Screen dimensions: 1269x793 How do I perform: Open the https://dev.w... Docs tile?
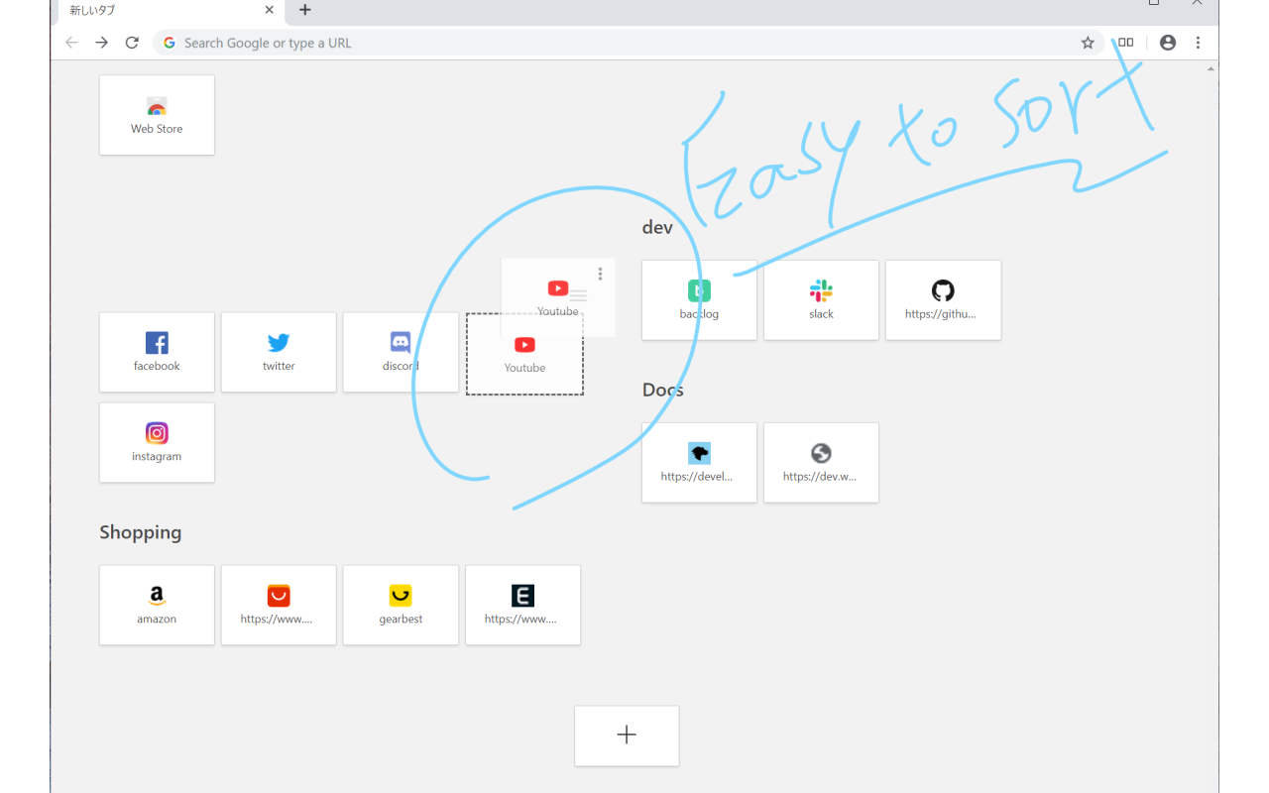[x=821, y=463]
